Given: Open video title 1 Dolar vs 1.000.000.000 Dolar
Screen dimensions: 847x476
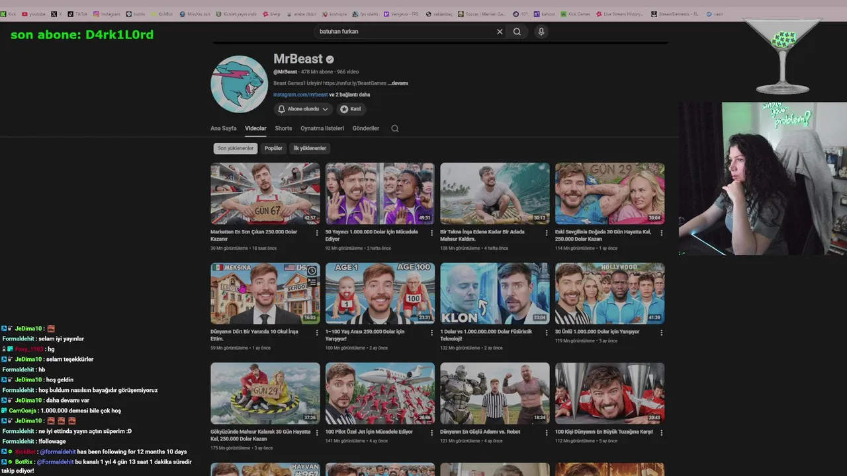Looking at the screenshot, I should 486,335.
